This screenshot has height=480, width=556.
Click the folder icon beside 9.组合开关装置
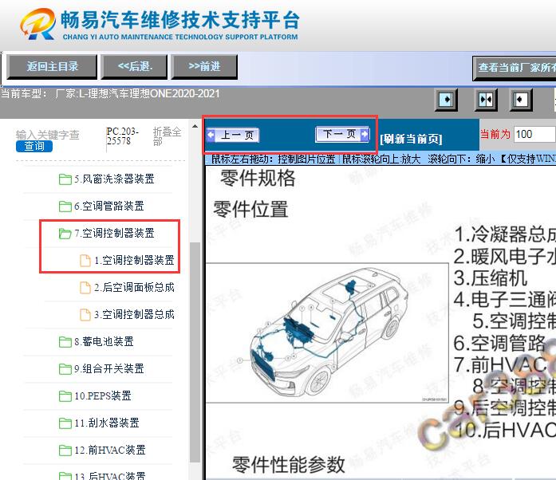(65, 368)
